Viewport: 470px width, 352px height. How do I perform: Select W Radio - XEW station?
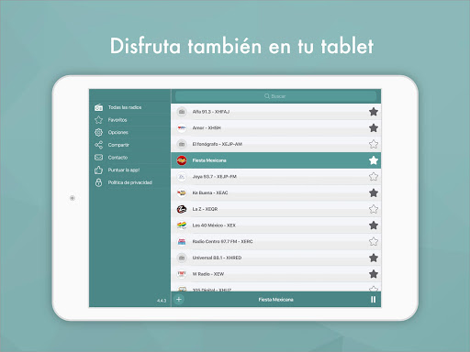275,274
